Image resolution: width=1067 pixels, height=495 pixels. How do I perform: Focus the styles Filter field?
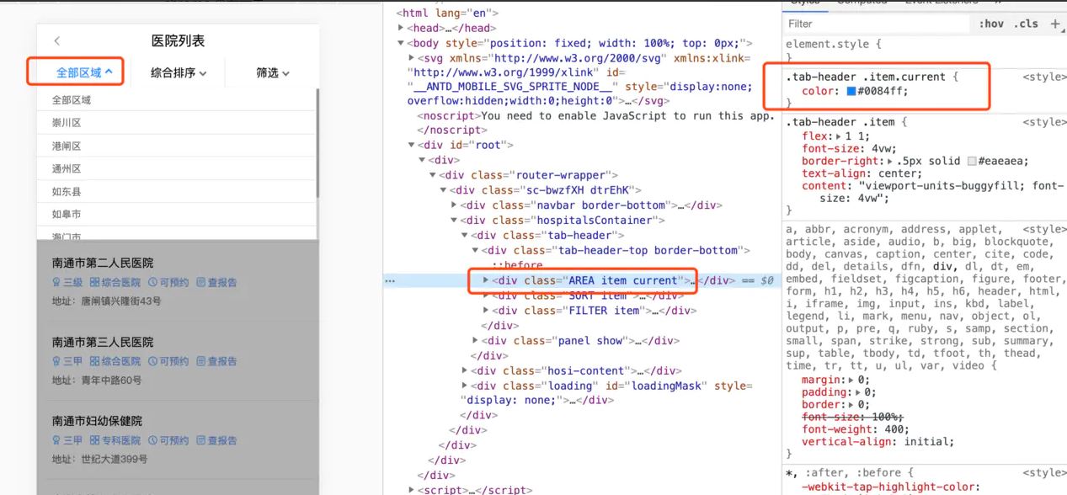[x=876, y=24]
